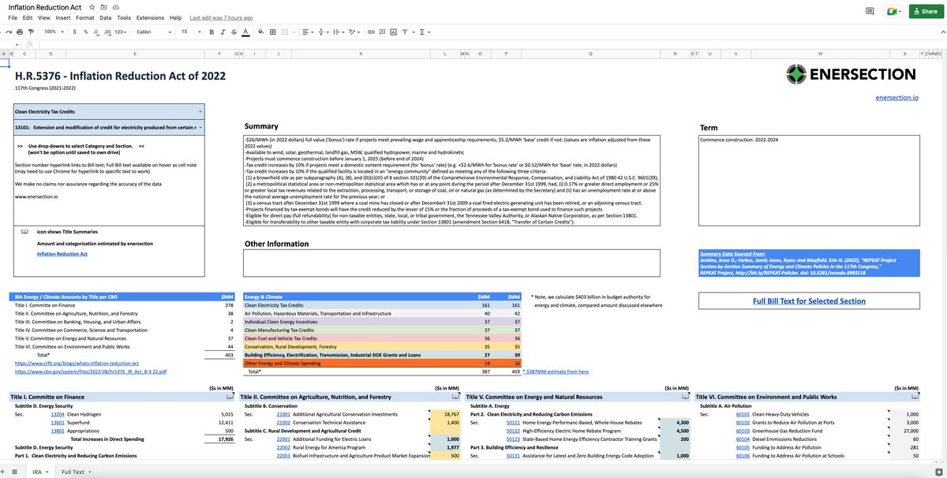The image size is (947, 478).
Task: Format as currency with dollar icon
Action: click(x=74, y=32)
